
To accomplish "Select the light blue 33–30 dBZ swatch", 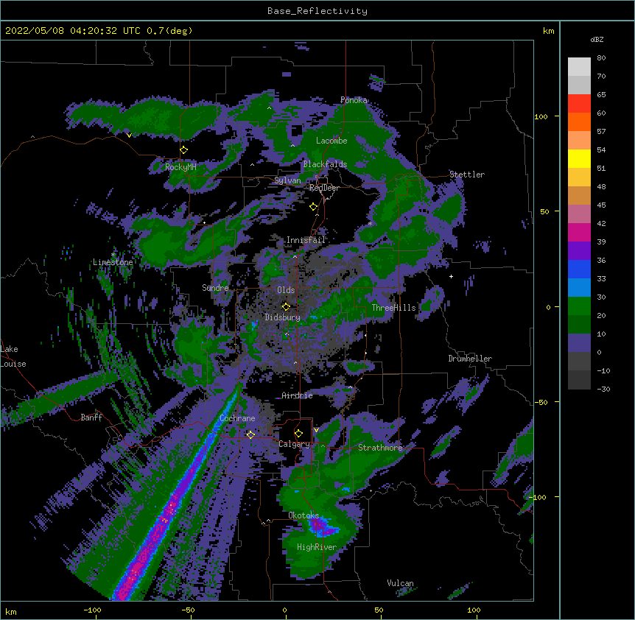I will tap(579, 288).
